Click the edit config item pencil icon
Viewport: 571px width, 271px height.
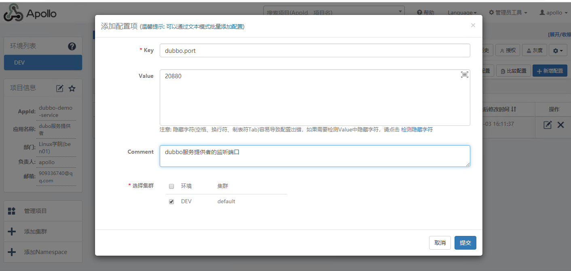point(548,125)
